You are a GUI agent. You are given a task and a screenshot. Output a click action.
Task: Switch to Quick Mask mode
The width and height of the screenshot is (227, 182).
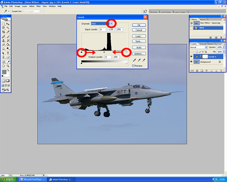click(x=8, y=81)
